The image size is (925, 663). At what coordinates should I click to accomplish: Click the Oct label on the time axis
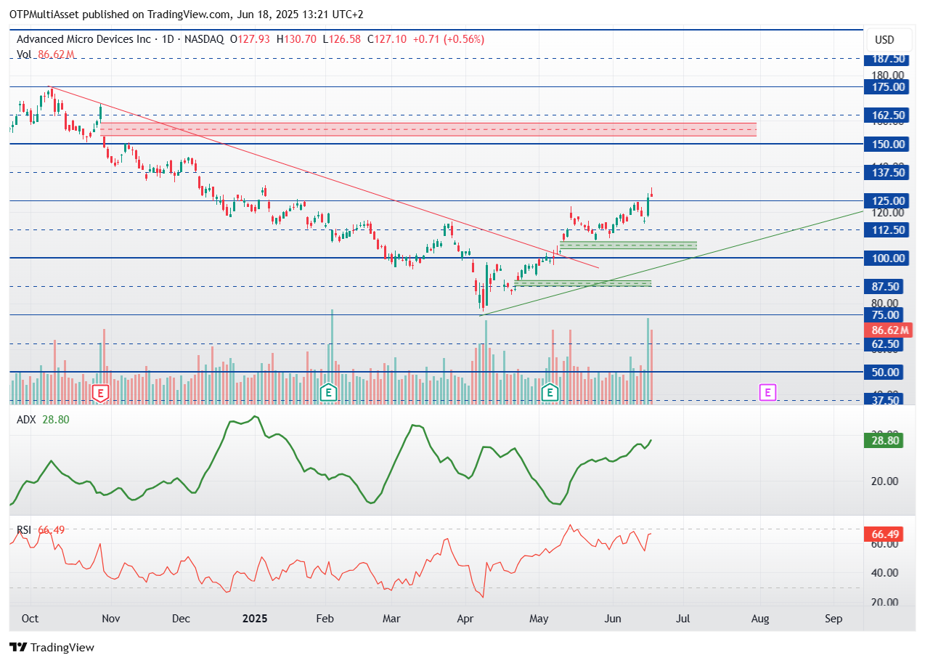point(30,619)
